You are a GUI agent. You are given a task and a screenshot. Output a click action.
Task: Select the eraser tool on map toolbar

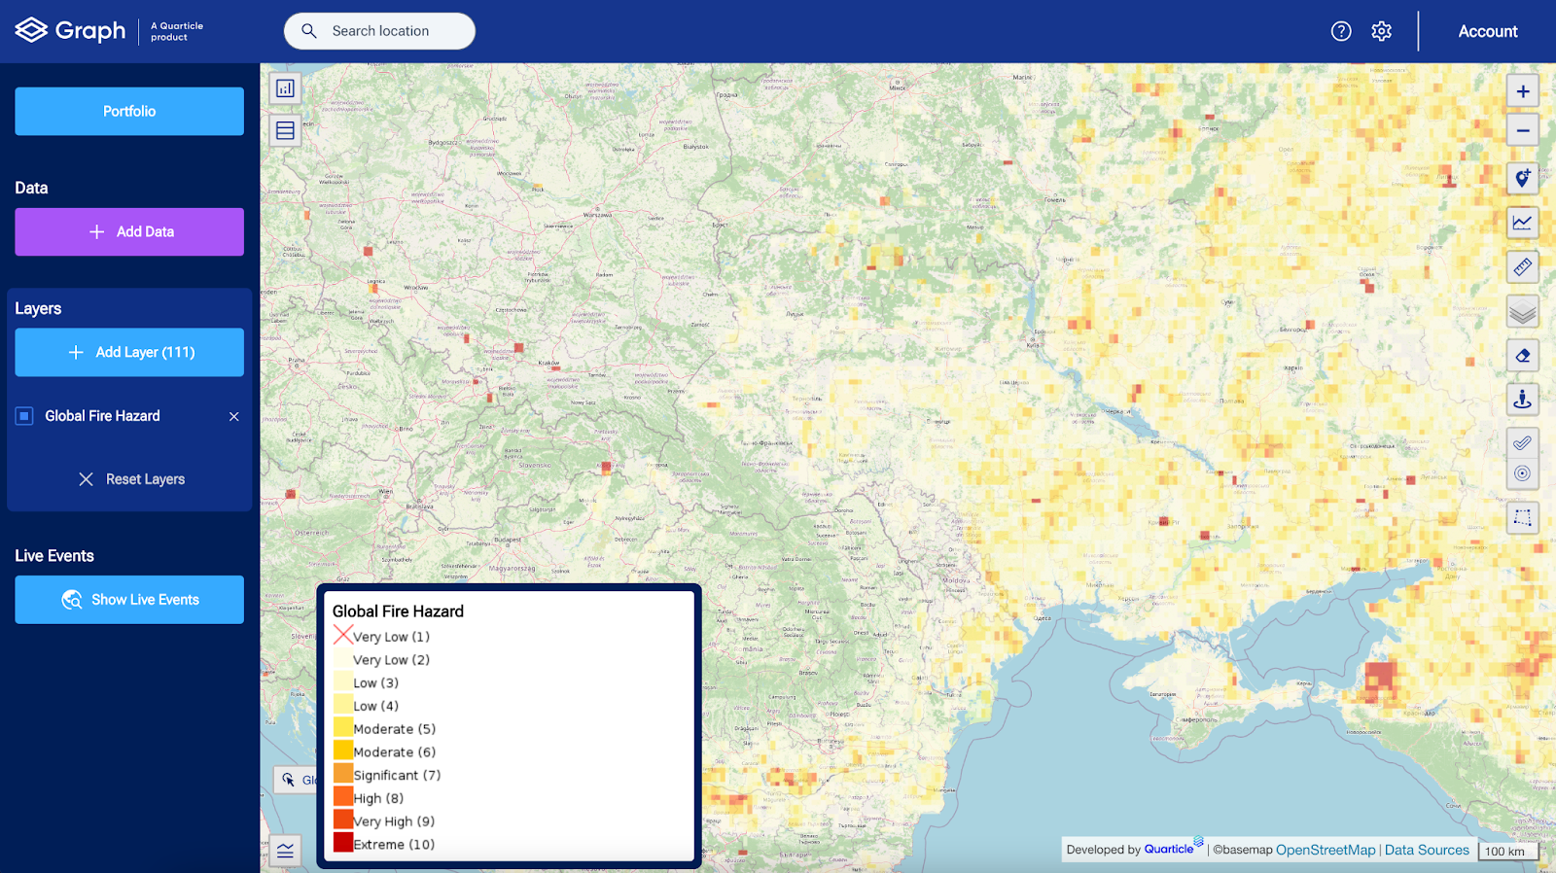click(1523, 356)
